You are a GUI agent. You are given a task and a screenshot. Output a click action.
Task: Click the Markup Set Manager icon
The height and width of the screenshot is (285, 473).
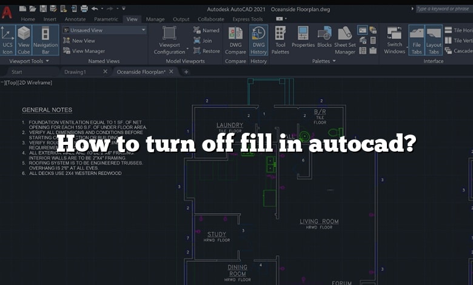373,30
